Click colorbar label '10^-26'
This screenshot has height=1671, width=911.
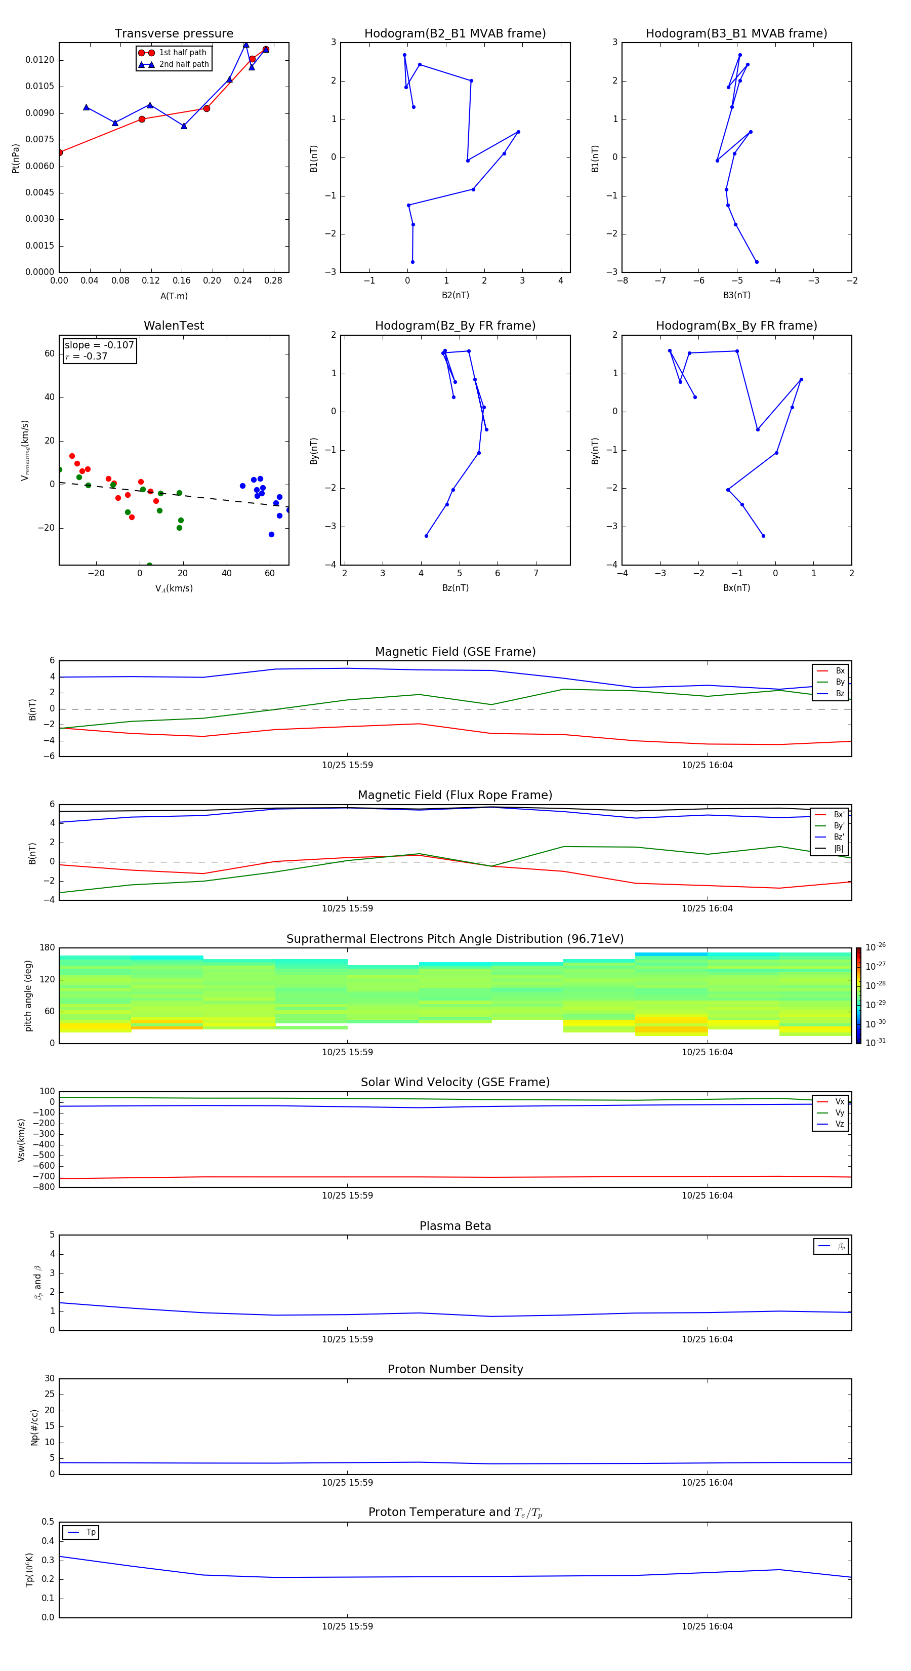point(876,947)
